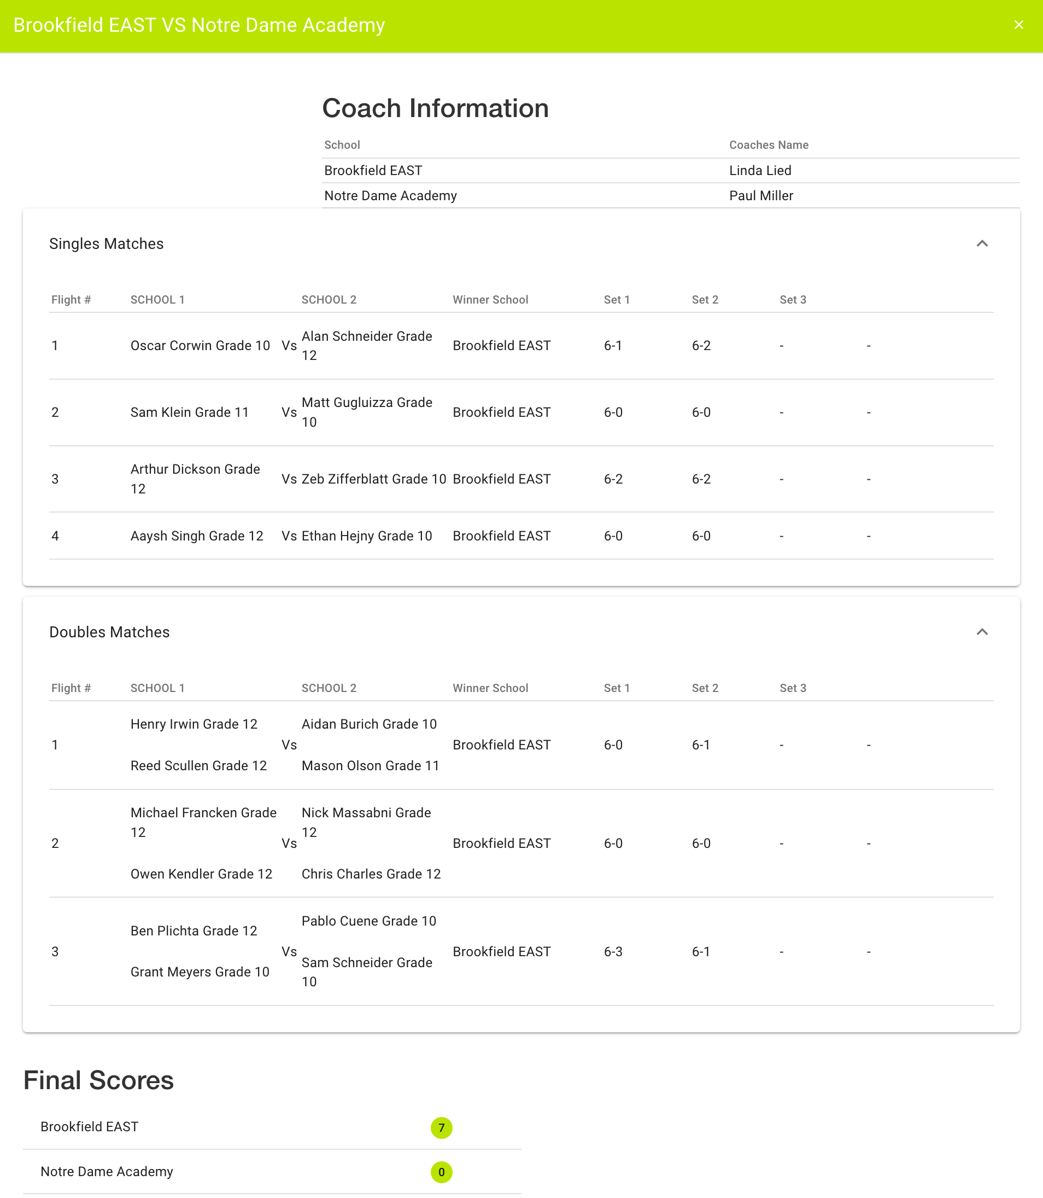Close the Brookfield EAST VS Notre Dame dialog
Viewport: 1043px width, 1198px height.
point(1018,25)
